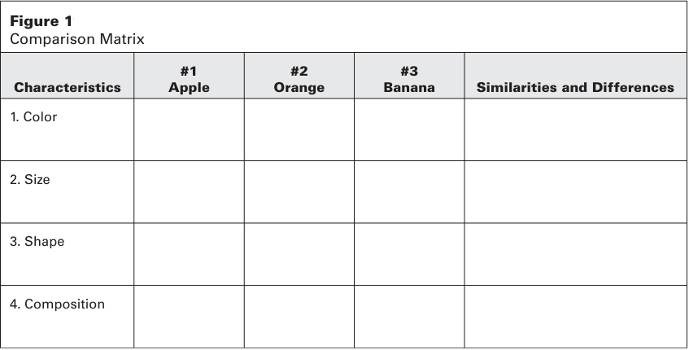Click the Orange cell in Size row
Image resolution: width=689 pixels, height=350 pixels.
pos(299,192)
